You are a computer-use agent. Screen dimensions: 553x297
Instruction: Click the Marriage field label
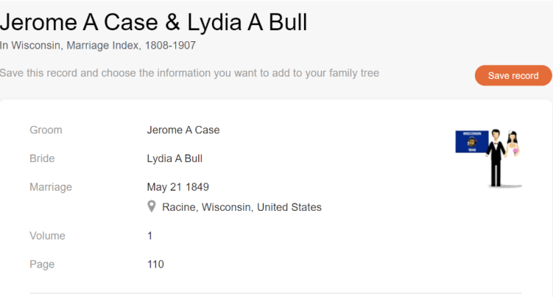coord(51,187)
